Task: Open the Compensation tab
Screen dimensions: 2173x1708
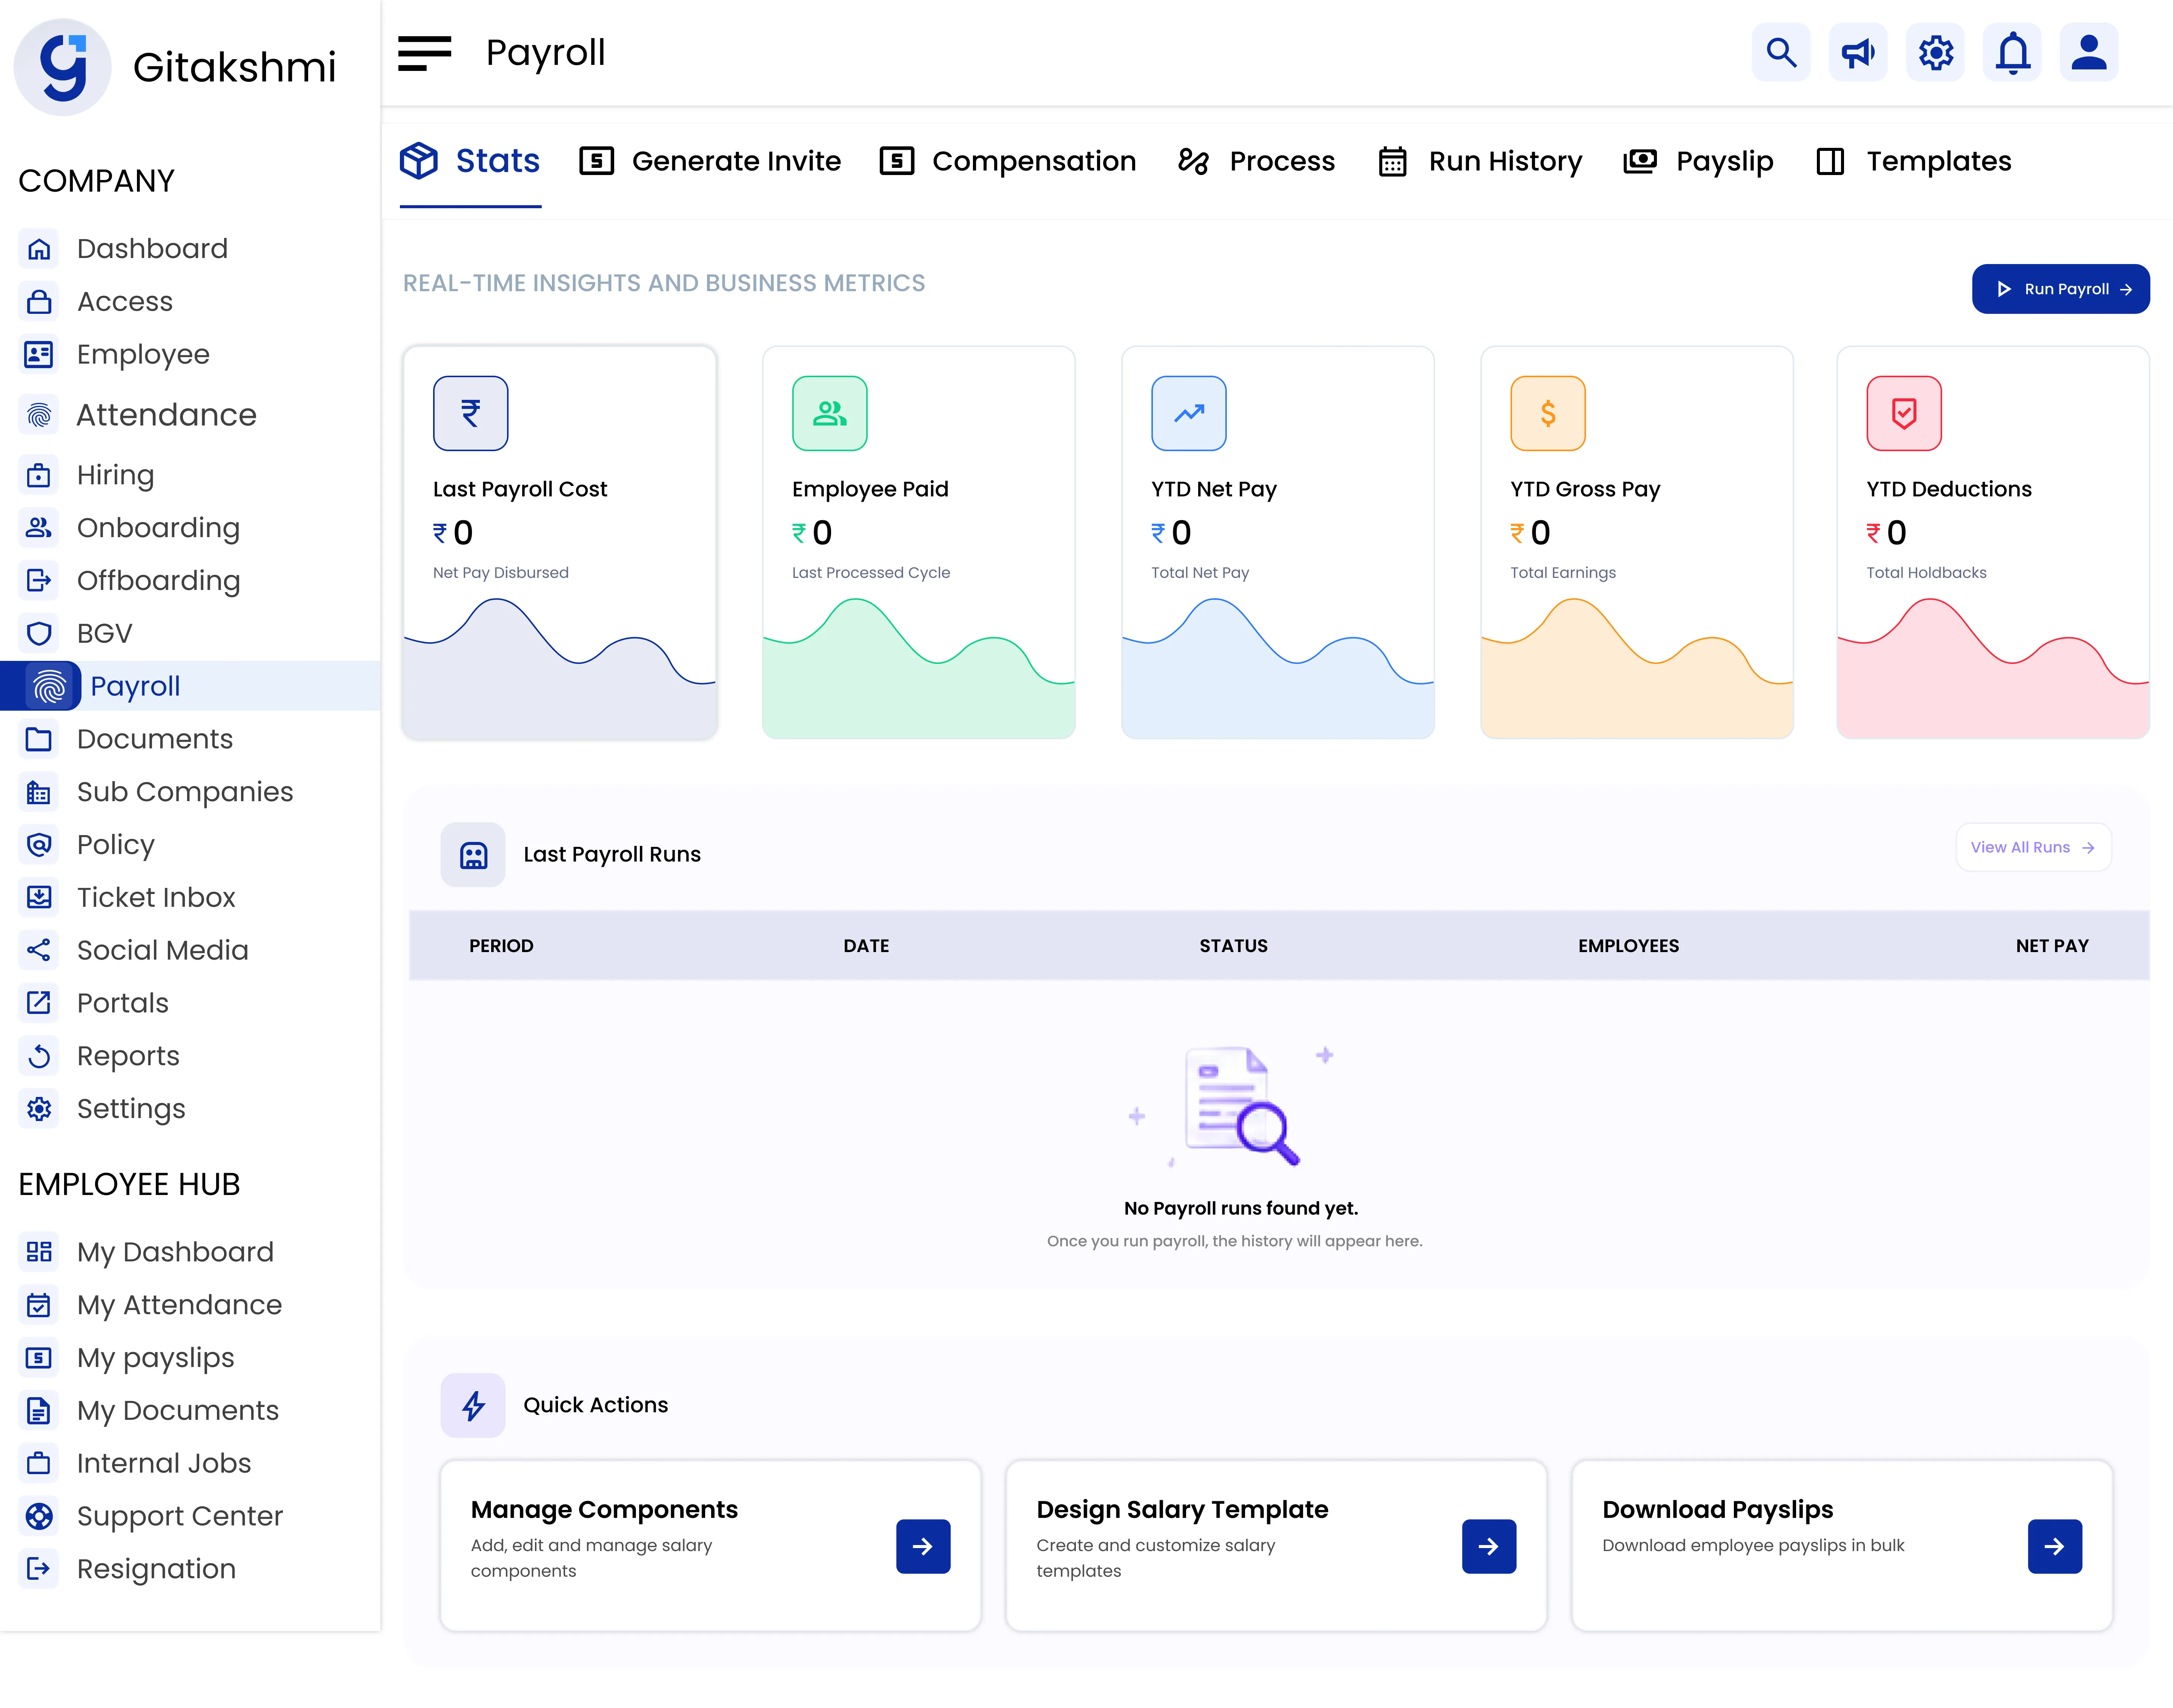Action: pos(1008,161)
